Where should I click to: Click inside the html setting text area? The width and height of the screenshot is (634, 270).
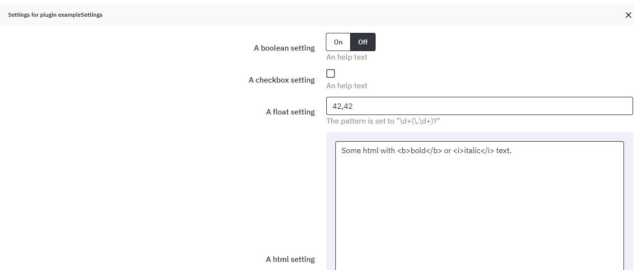pos(479,210)
